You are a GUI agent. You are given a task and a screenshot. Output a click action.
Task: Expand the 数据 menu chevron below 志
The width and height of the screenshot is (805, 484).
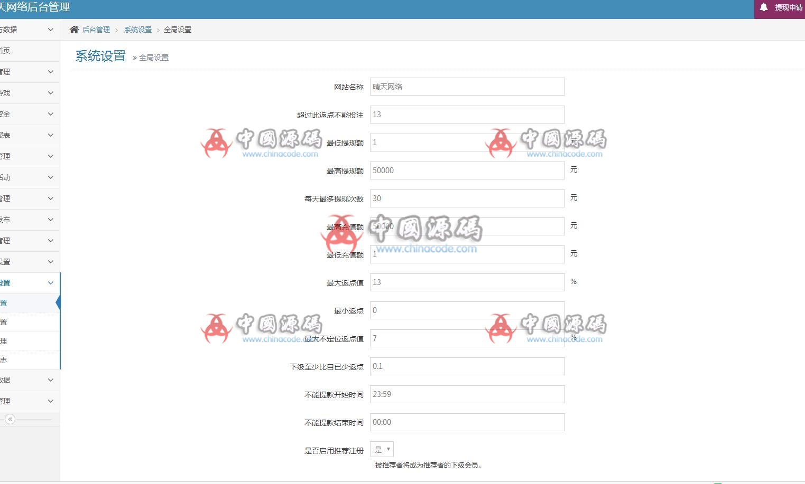pos(51,380)
